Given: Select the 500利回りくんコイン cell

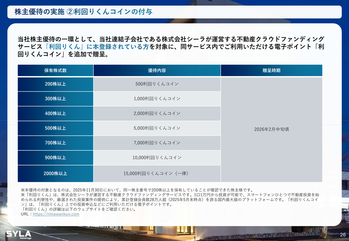Looking at the screenshot, I should 157,84.
